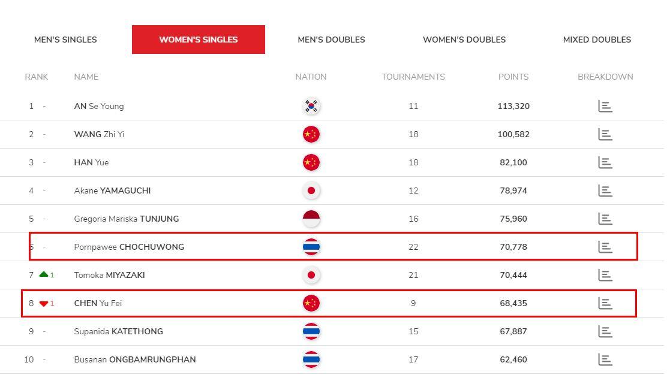
Task: Switch to Men's Doubles tab
Action: [x=331, y=40]
